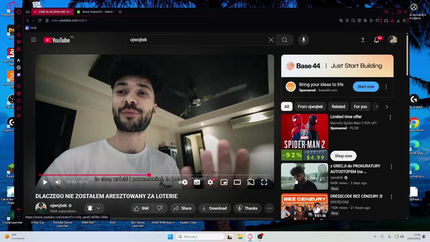Select the For you chip
The image size is (430, 242).
point(360,107)
